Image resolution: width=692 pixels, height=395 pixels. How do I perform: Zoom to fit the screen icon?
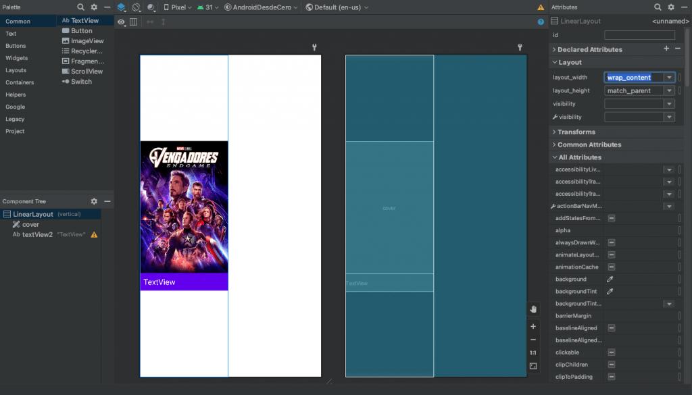click(533, 366)
